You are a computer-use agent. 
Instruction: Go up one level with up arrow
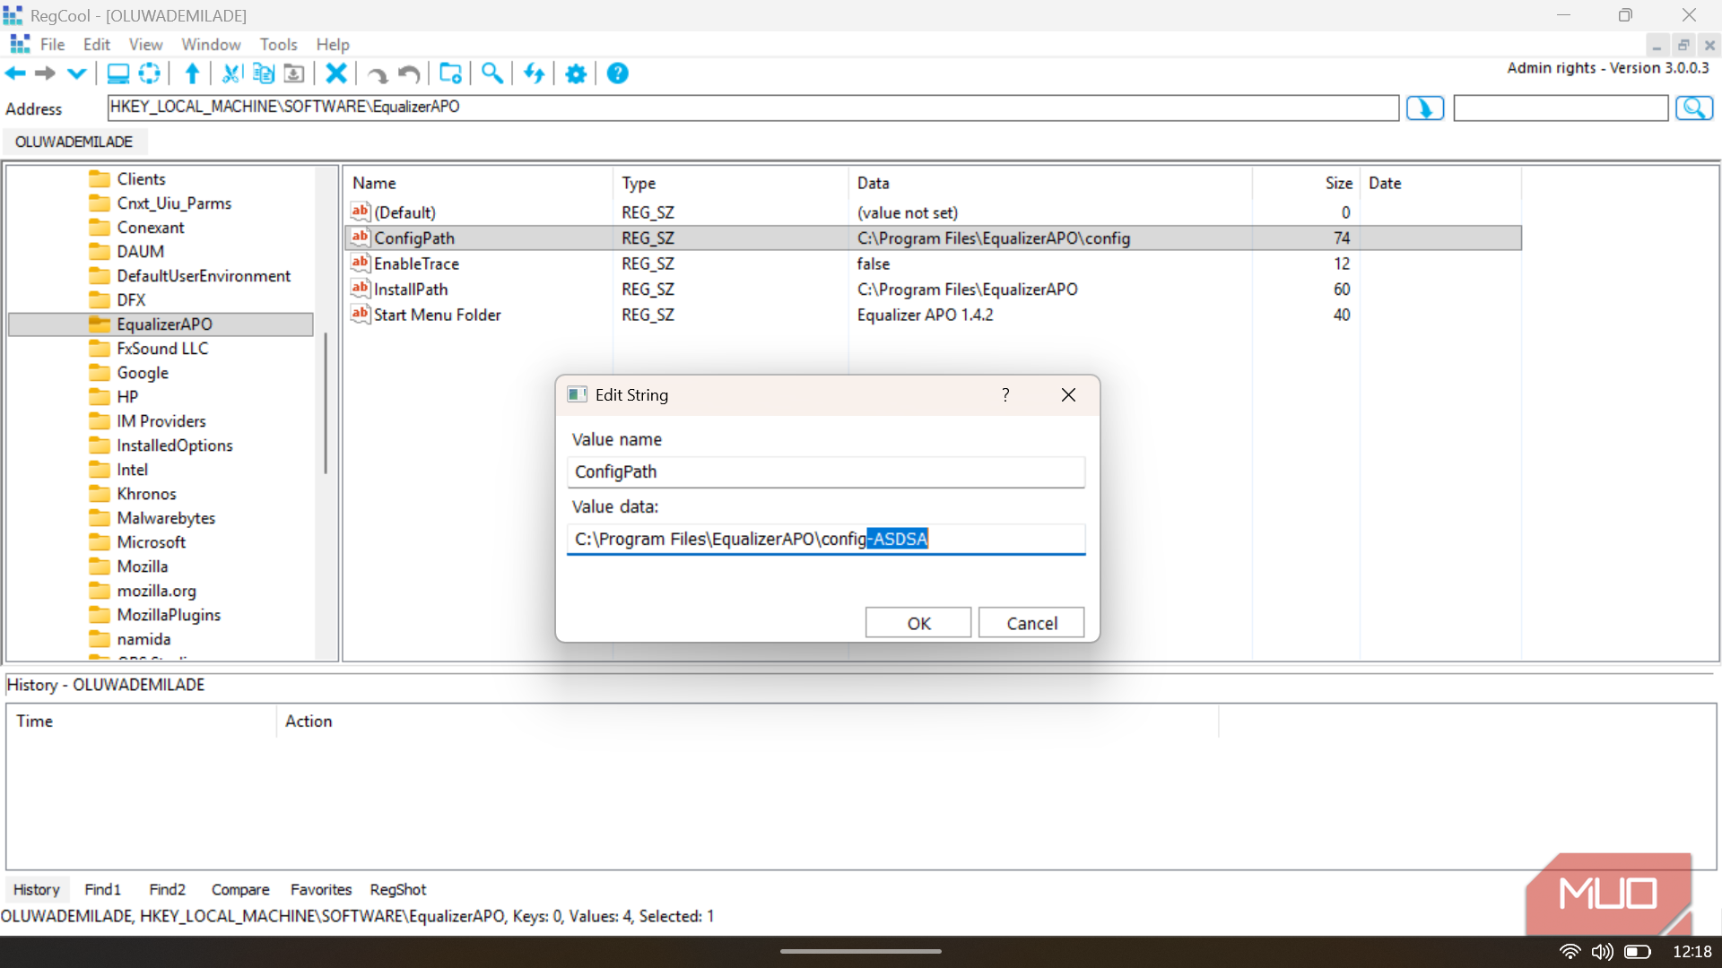click(x=192, y=73)
